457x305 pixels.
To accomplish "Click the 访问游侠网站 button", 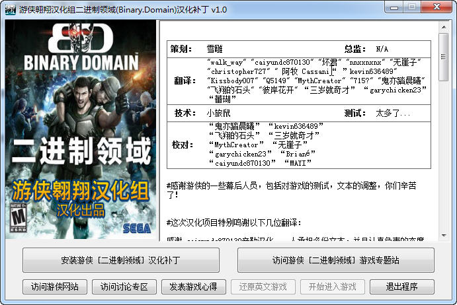I will (x=55, y=287).
